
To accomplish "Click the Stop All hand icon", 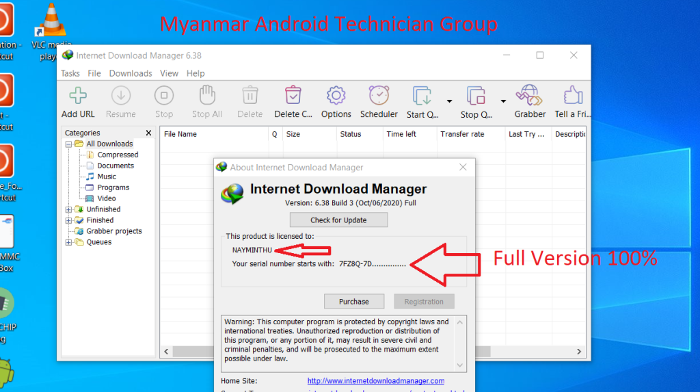I will (x=207, y=95).
